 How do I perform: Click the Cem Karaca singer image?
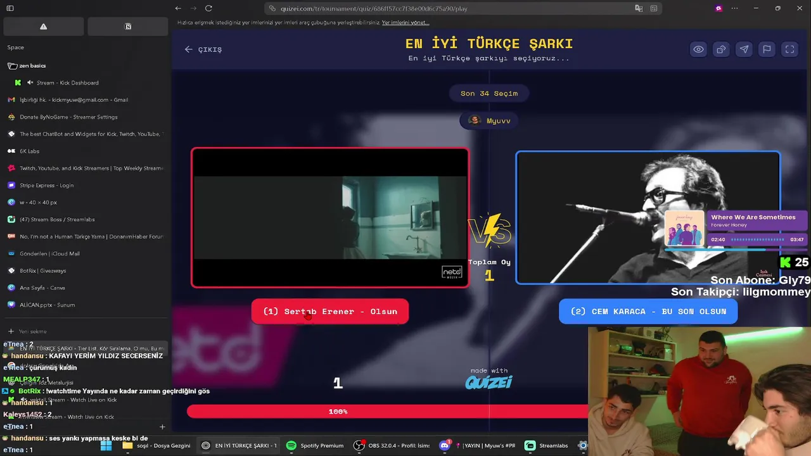(648, 217)
